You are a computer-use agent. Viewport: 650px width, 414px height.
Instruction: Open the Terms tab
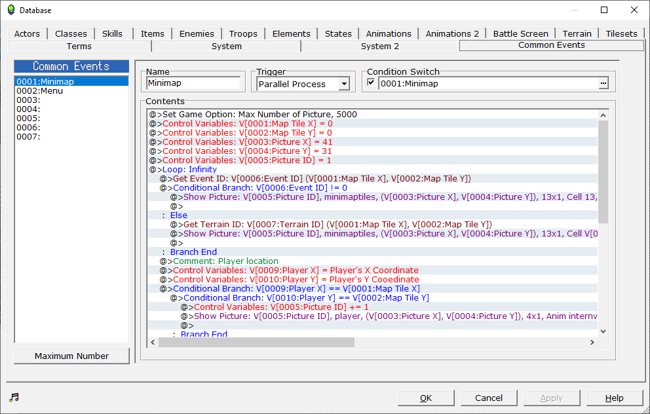coord(79,46)
